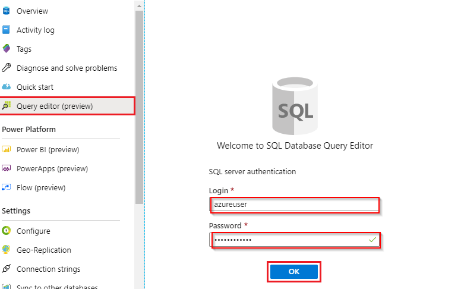Open the Overview menu item
Viewport: 461px width, 289px height.
tap(32, 11)
